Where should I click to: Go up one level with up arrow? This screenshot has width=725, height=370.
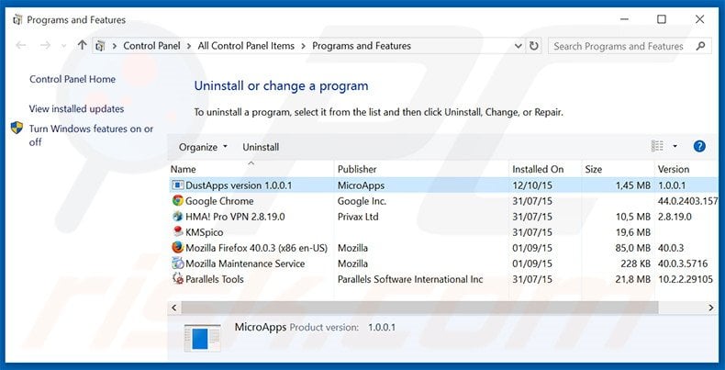pyautogui.click(x=83, y=45)
